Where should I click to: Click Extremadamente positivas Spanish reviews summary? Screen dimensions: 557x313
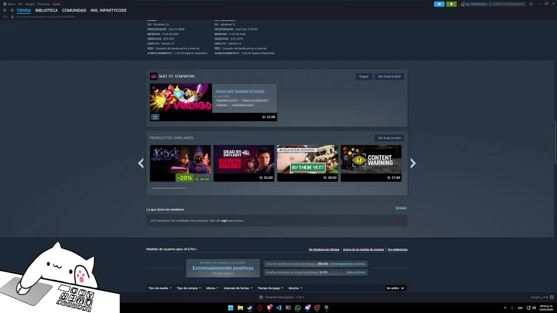[x=223, y=268]
